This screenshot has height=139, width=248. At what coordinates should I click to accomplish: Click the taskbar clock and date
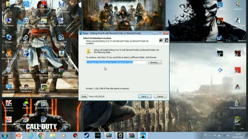[238, 136]
